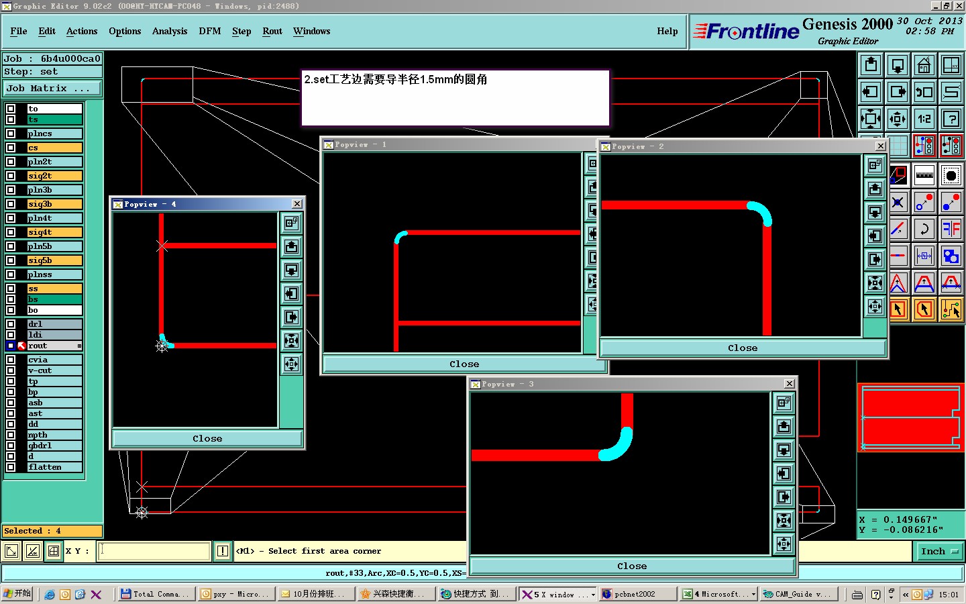The image size is (966, 604).
Task: Toggle the 'to' layer checkbox
Action: [11, 109]
